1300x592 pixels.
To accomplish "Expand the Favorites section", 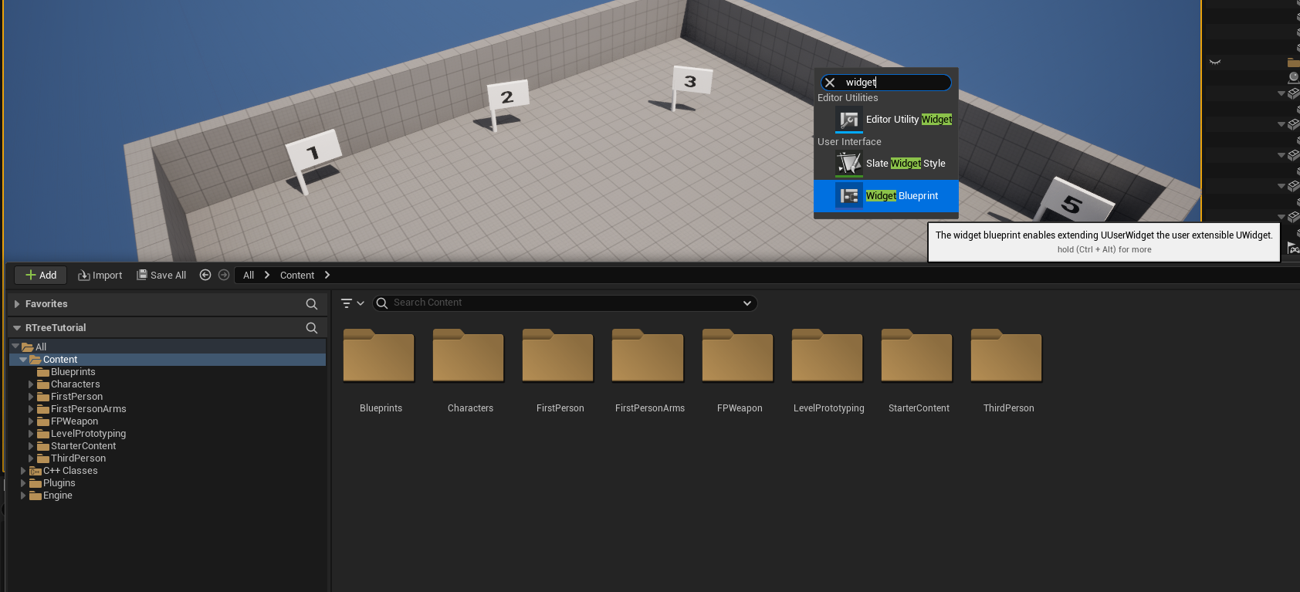I will pyautogui.click(x=17, y=304).
